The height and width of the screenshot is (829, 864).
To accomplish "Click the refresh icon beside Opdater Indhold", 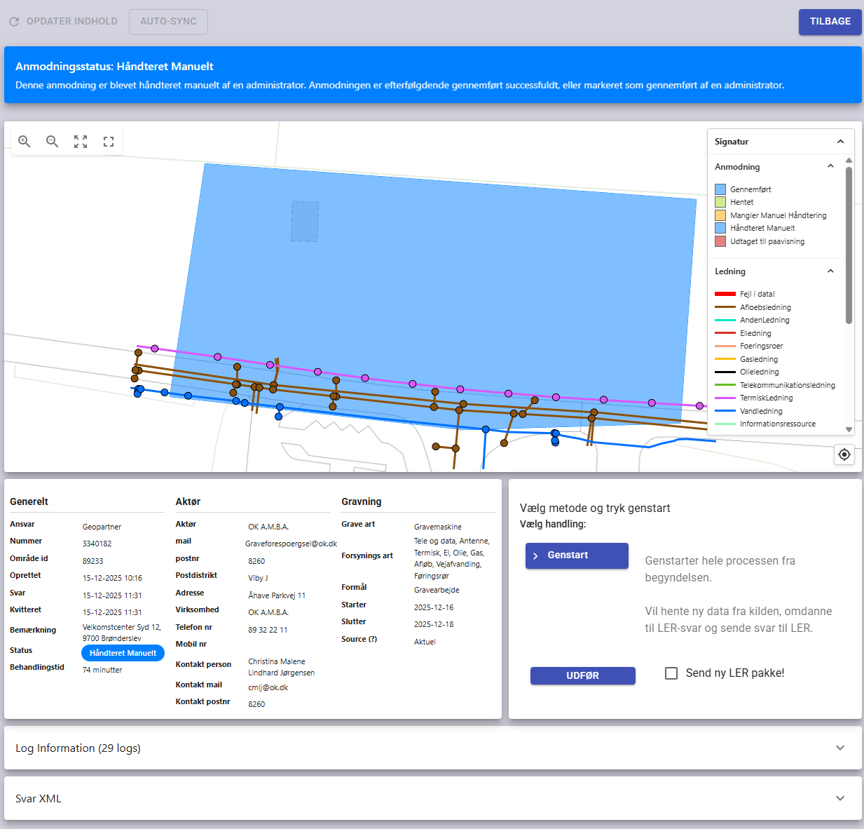I will pos(13,22).
